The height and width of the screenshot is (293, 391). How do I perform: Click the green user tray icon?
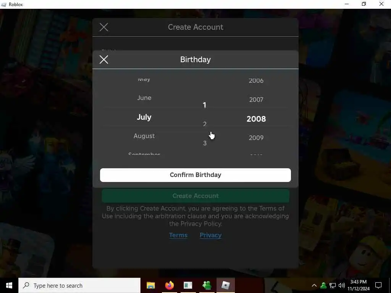(x=323, y=285)
